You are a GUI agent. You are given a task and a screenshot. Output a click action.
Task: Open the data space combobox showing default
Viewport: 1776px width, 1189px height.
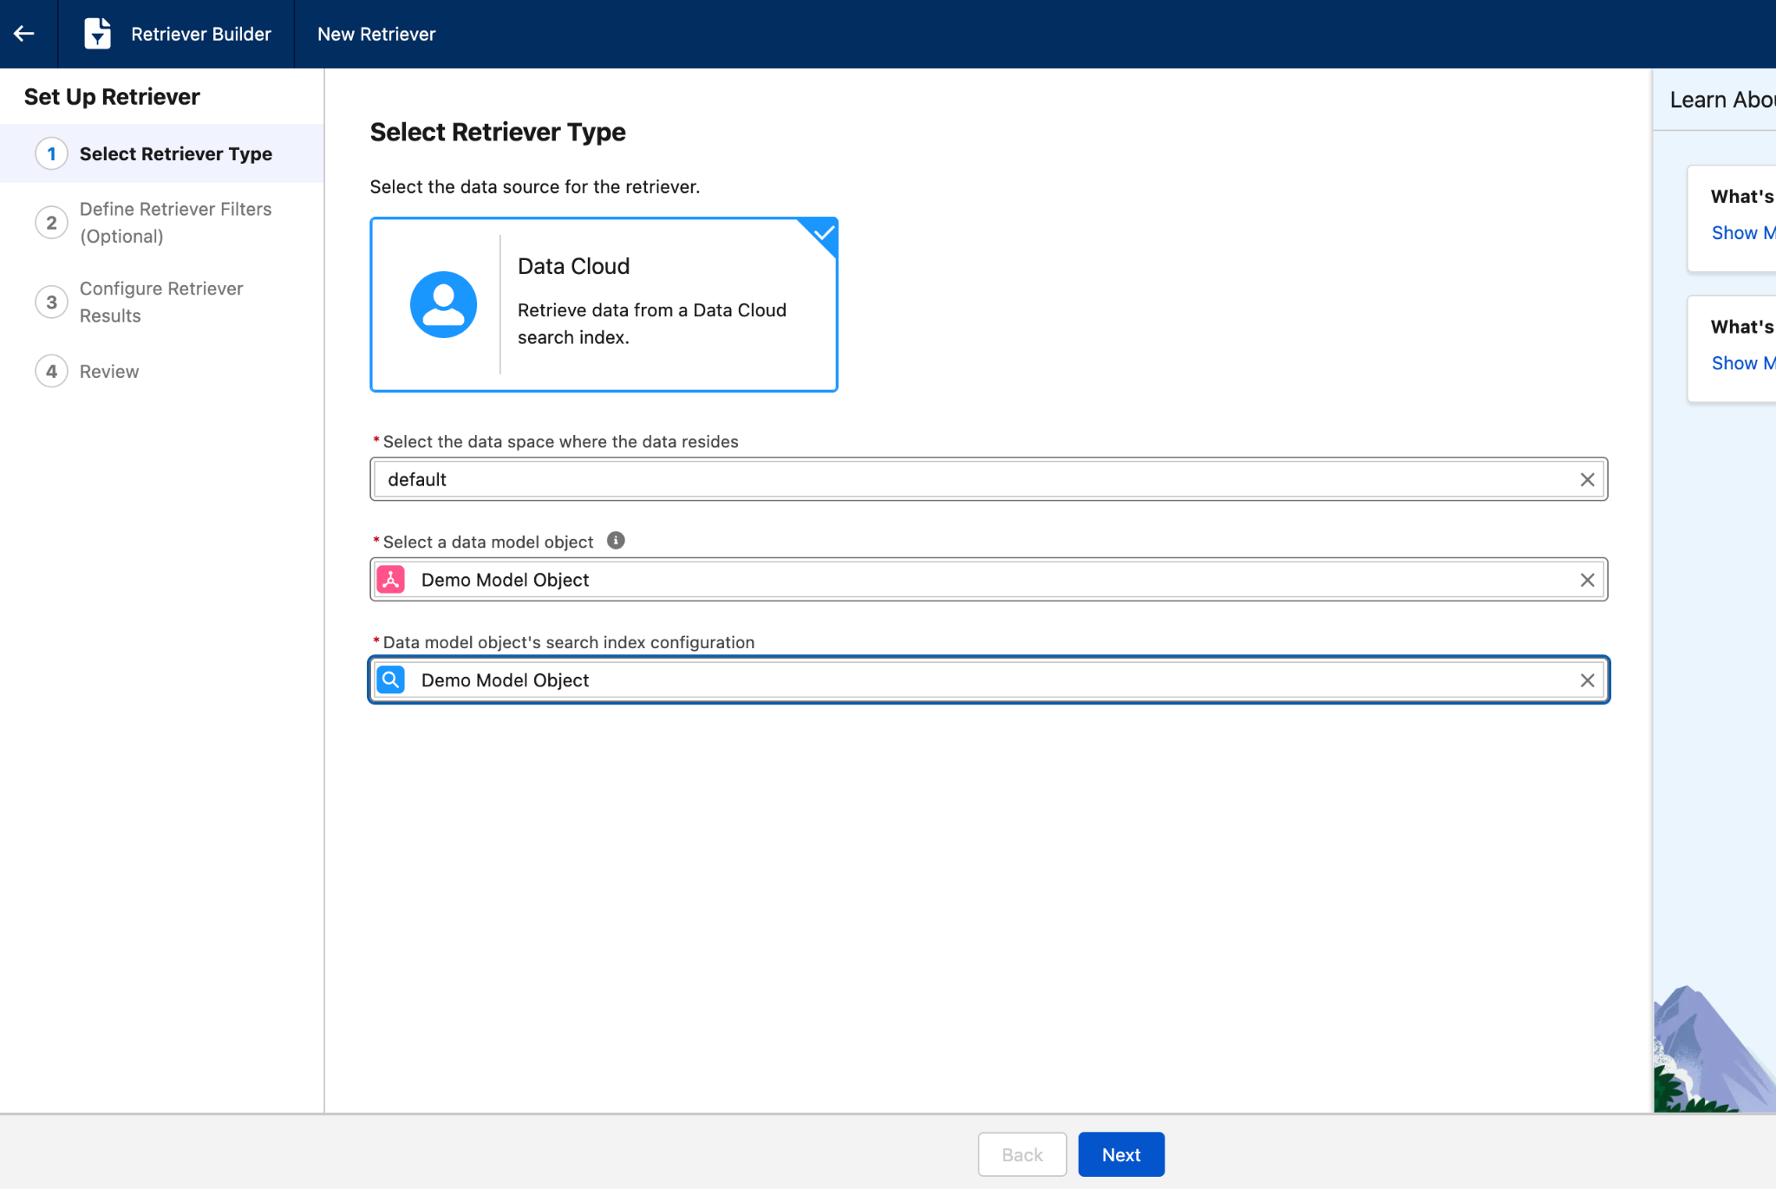989,479
